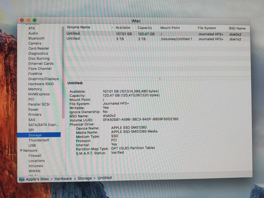This screenshot has height=198, width=264.
Task: Open the NVMExpress section
Action: [39, 94]
